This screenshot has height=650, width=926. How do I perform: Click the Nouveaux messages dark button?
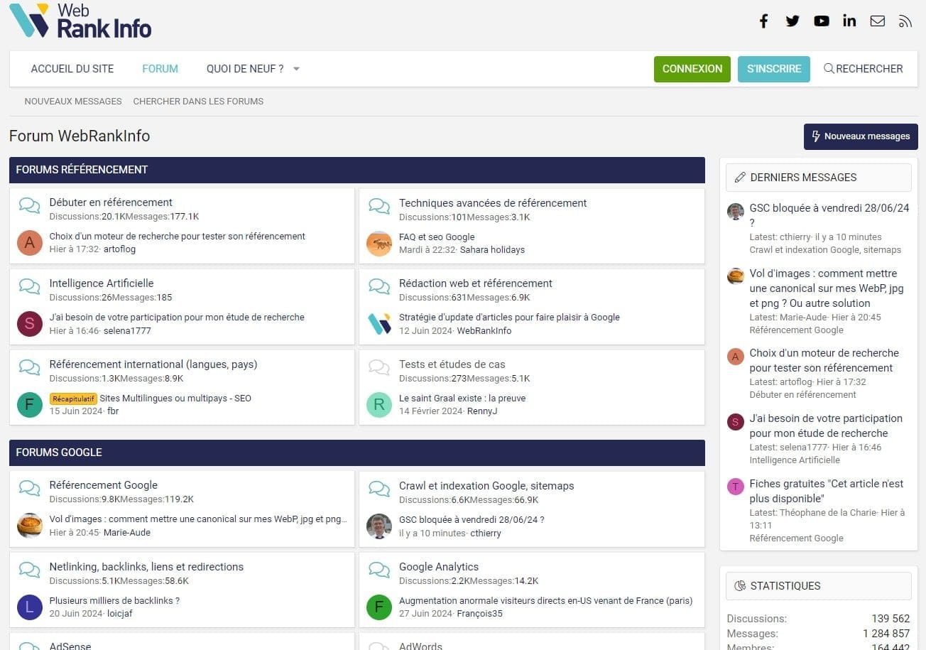(860, 136)
